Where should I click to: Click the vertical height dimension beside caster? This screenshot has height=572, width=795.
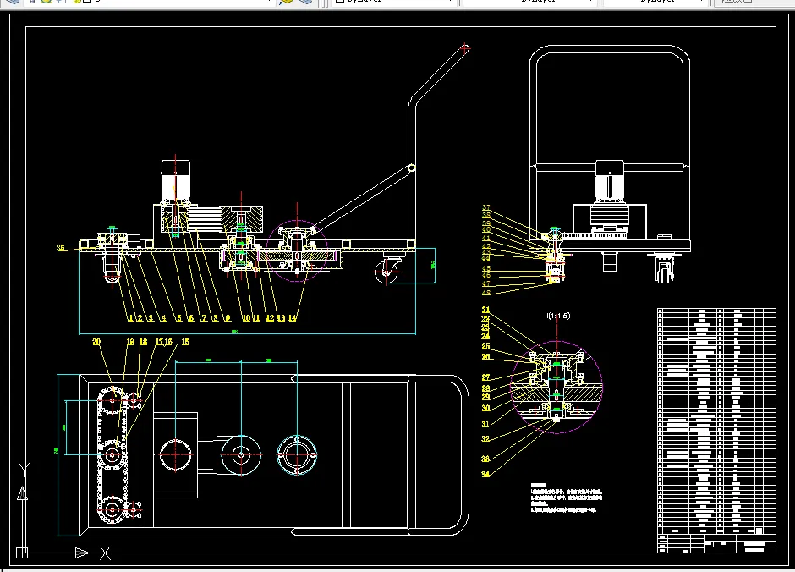click(x=433, y=264)
